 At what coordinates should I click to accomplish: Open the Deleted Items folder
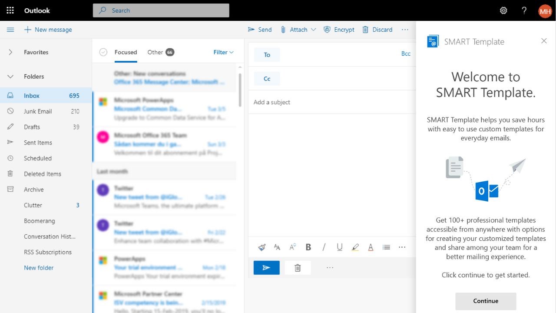click(46, 174)
